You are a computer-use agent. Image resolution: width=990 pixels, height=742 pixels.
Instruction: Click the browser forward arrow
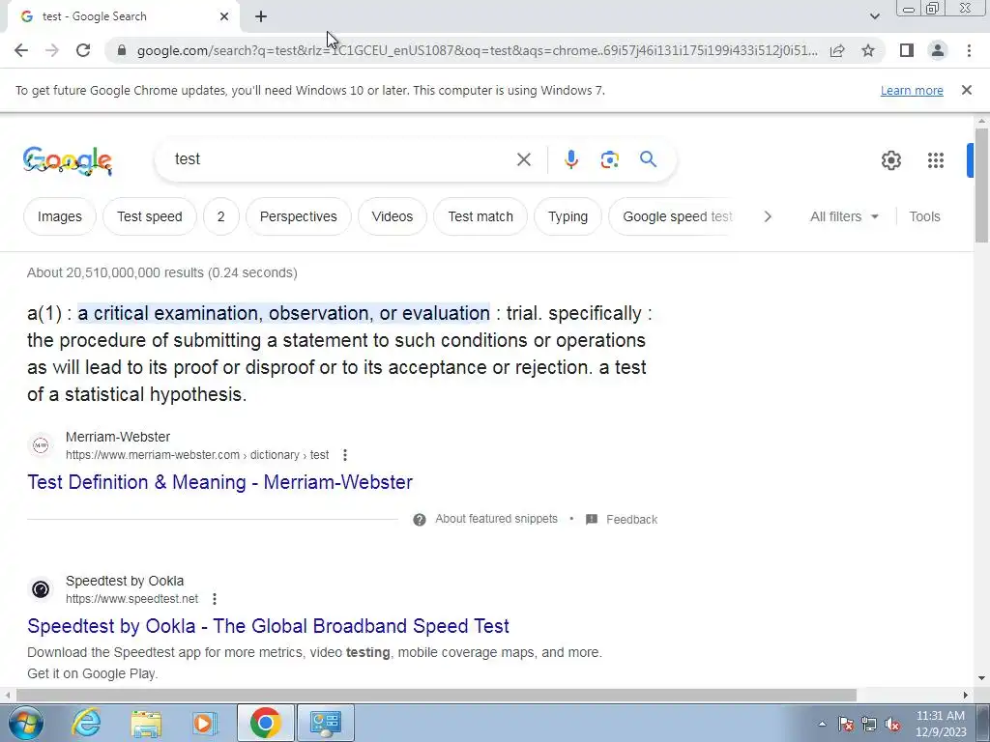[x=52, y=50]
